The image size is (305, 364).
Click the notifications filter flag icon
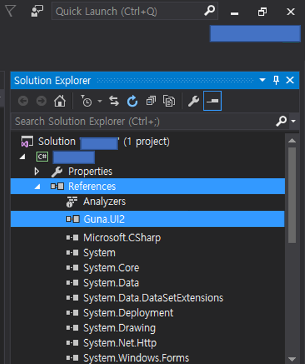[10, 11]
